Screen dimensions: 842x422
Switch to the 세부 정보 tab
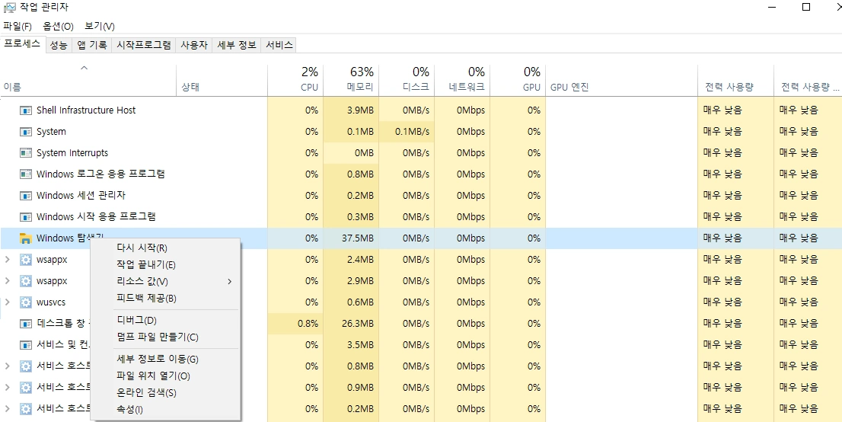click(237, 45)
